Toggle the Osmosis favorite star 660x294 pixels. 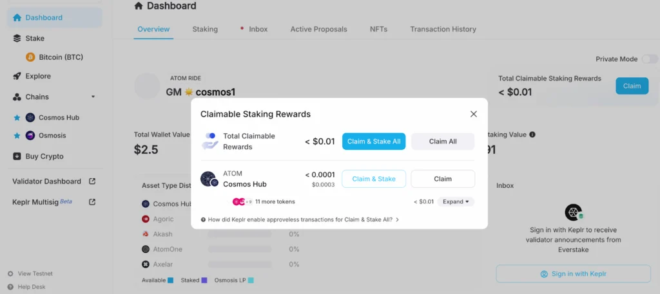point(17,136)
